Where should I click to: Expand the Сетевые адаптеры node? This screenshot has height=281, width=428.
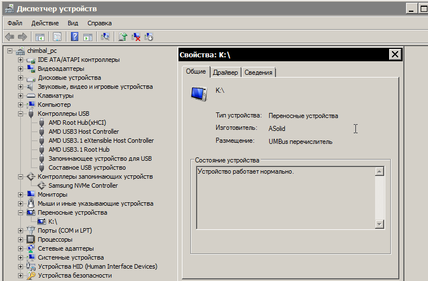coord(21,248)
